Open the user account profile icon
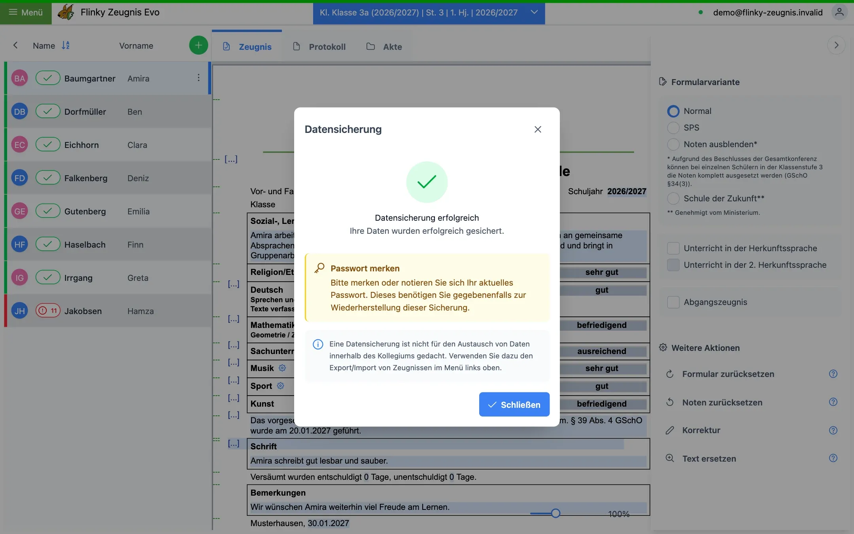Image resolution: width=854 pixels, height=534 pixels. [x=839, y=12]
